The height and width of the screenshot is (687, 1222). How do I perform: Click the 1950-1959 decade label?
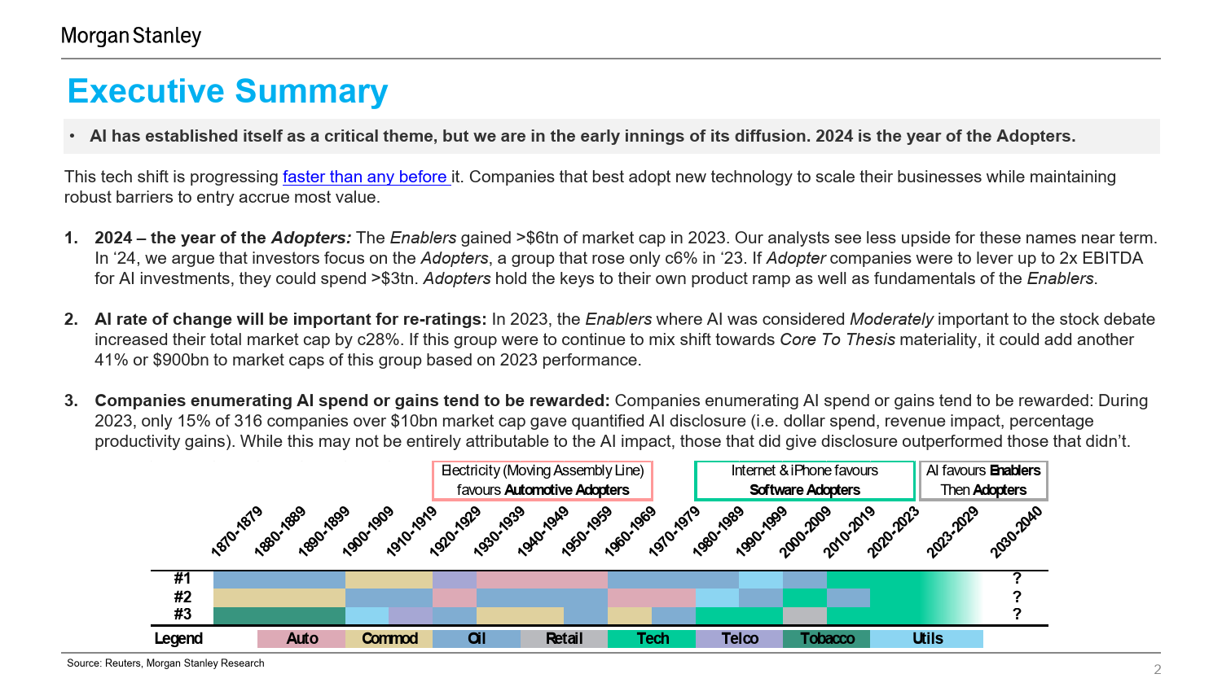(587, 532)
